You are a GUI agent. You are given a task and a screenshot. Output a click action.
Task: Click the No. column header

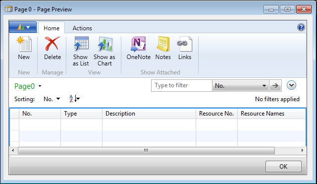[40, 114]
